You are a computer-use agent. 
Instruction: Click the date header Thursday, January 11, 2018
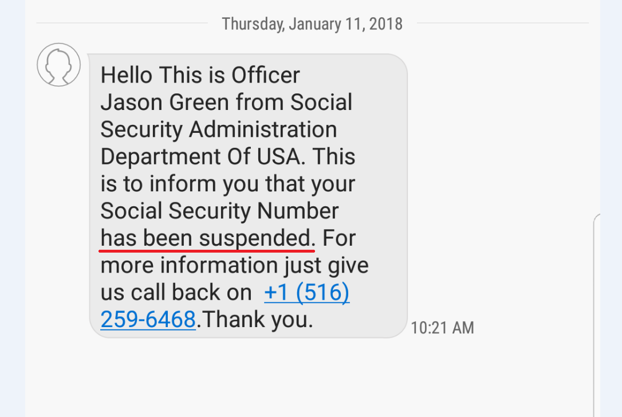pyautogui.click(x=312, y=24)
